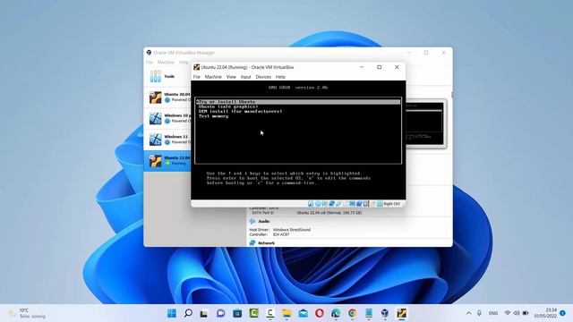Switch to running Ubuntu VM taskbar icon

click(402, 313)
